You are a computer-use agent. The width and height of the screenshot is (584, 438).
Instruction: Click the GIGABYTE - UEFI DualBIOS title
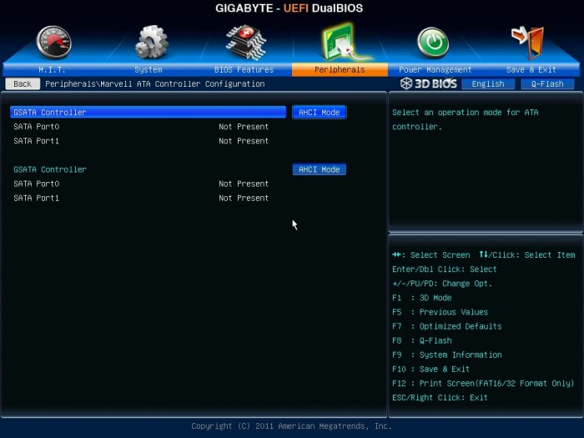[x=289, y=8]
